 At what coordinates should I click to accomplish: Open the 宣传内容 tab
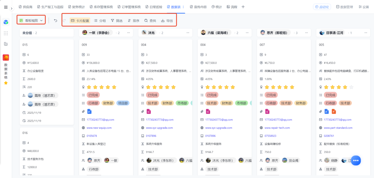point(198,7)
